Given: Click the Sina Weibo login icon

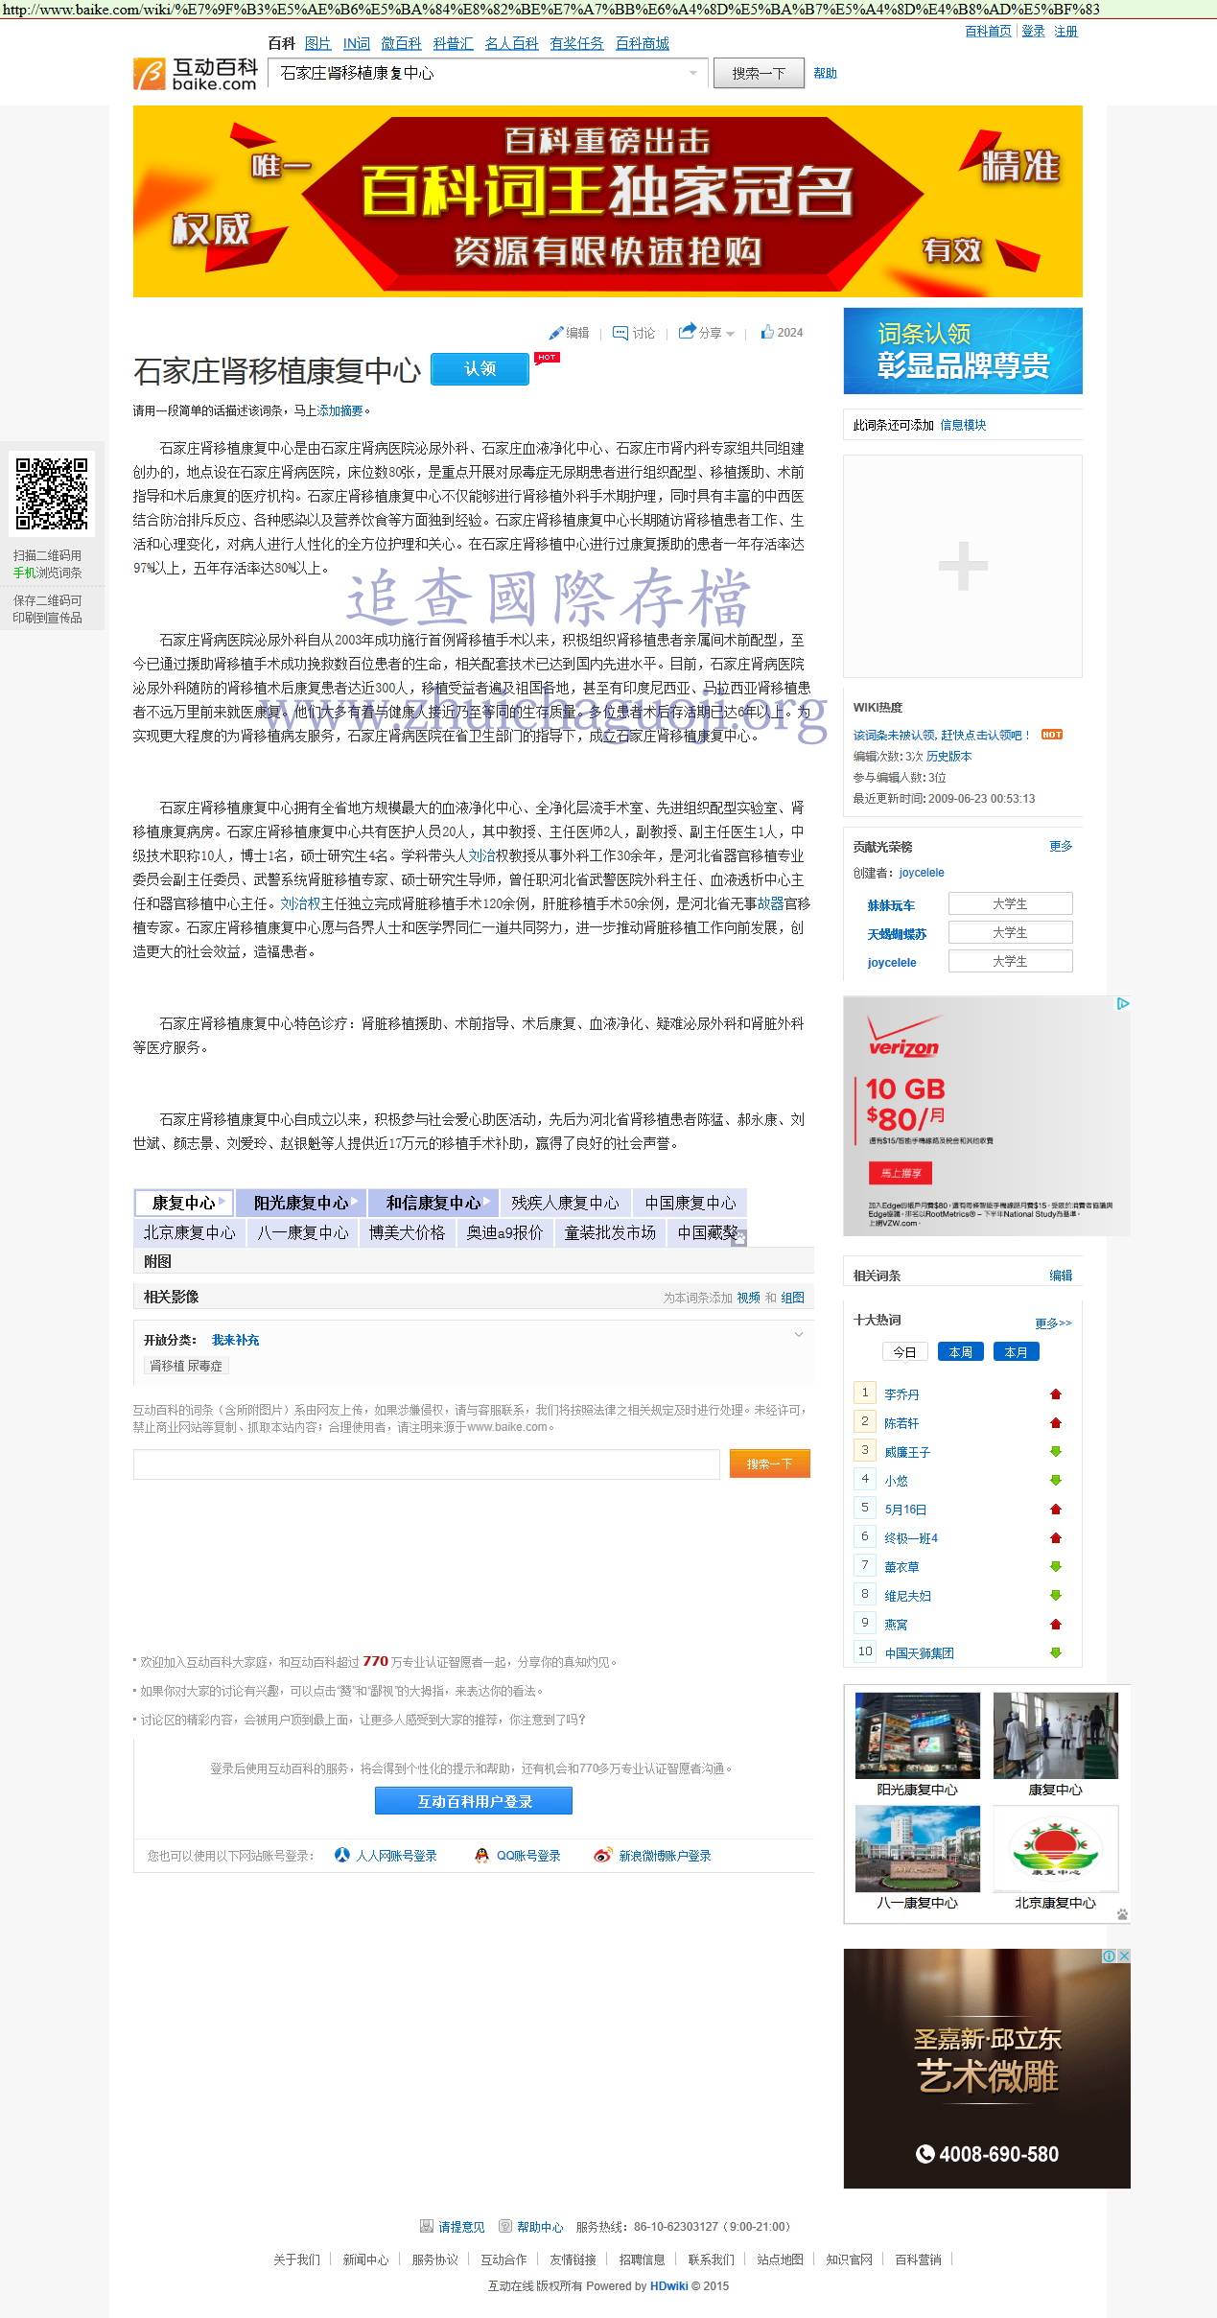Looking at the screenshot, I should pos(602,1855).
